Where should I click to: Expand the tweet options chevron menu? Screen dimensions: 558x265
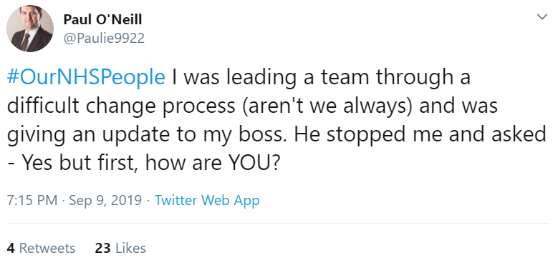[542, 16]
